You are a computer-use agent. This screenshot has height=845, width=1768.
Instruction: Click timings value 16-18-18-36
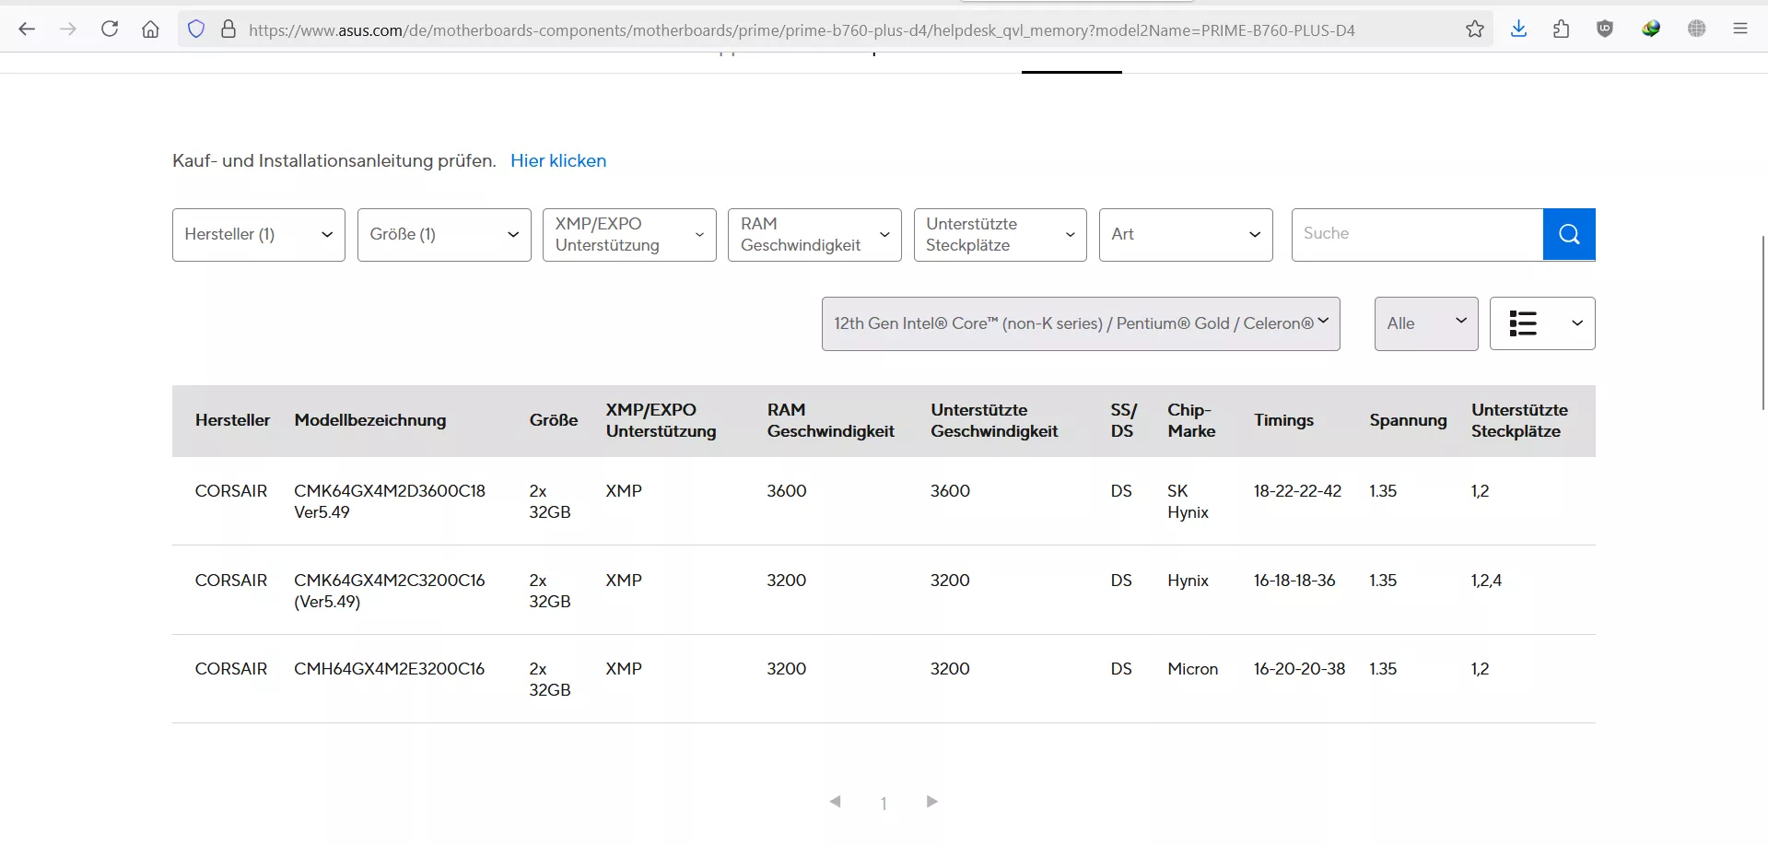(x=1294, y=581)
